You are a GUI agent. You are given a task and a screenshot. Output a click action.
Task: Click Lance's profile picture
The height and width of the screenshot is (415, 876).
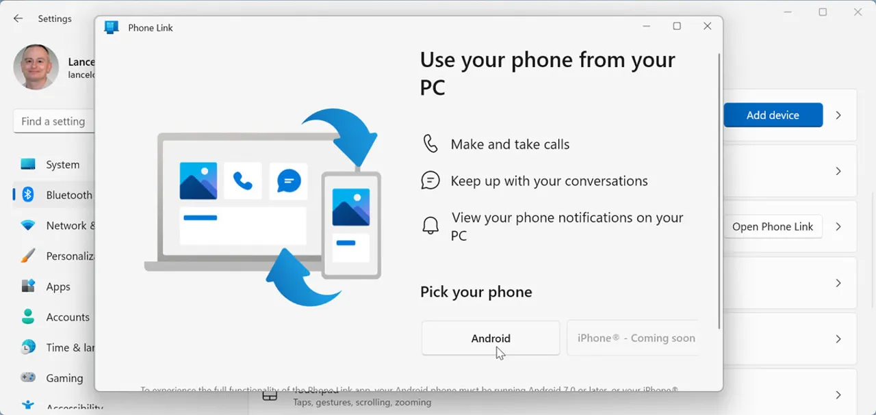37,67
